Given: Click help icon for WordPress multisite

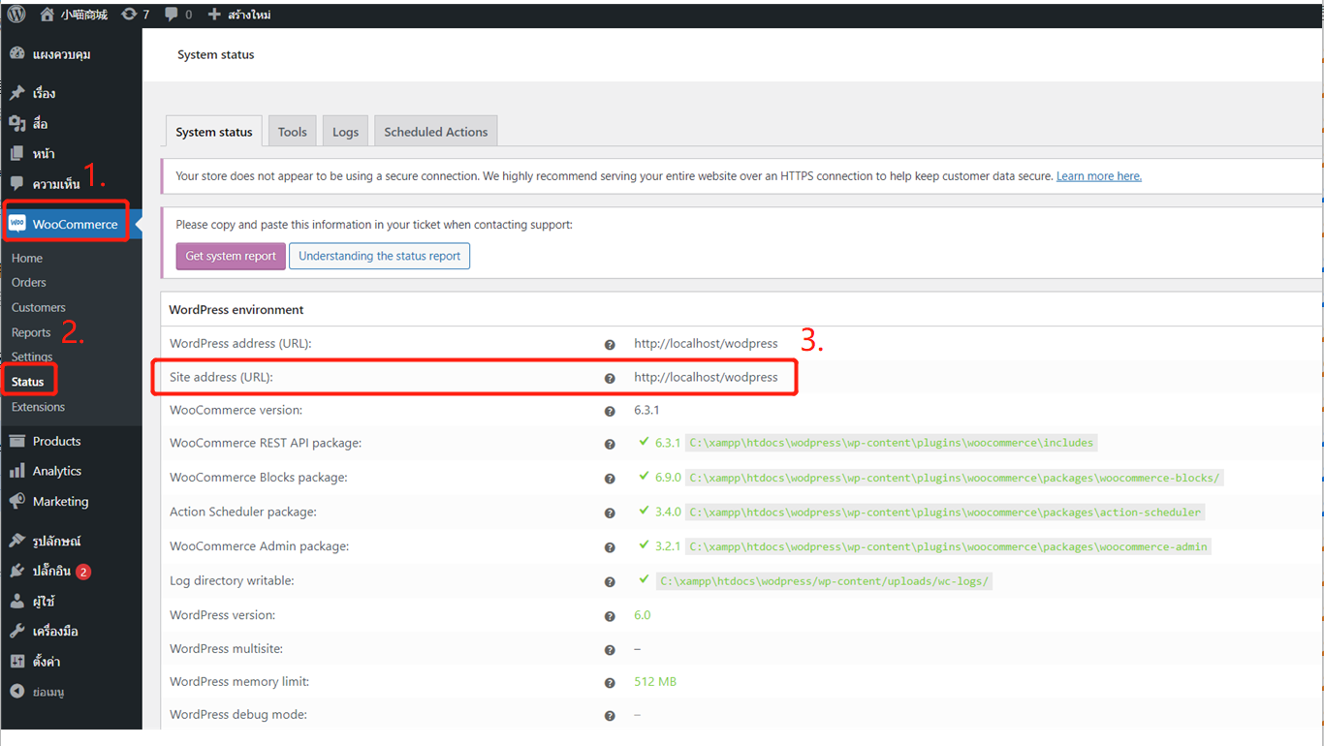Looking at the screenshot, I should [610, 650].
